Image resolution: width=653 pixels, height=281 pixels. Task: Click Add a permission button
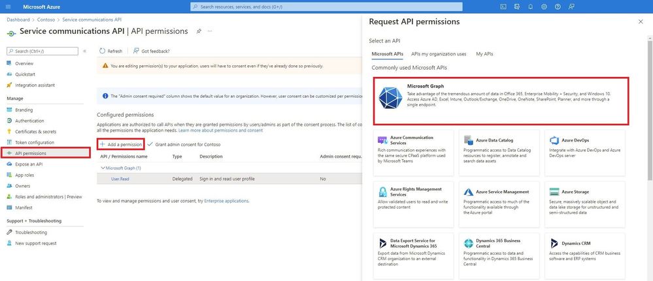121,144
